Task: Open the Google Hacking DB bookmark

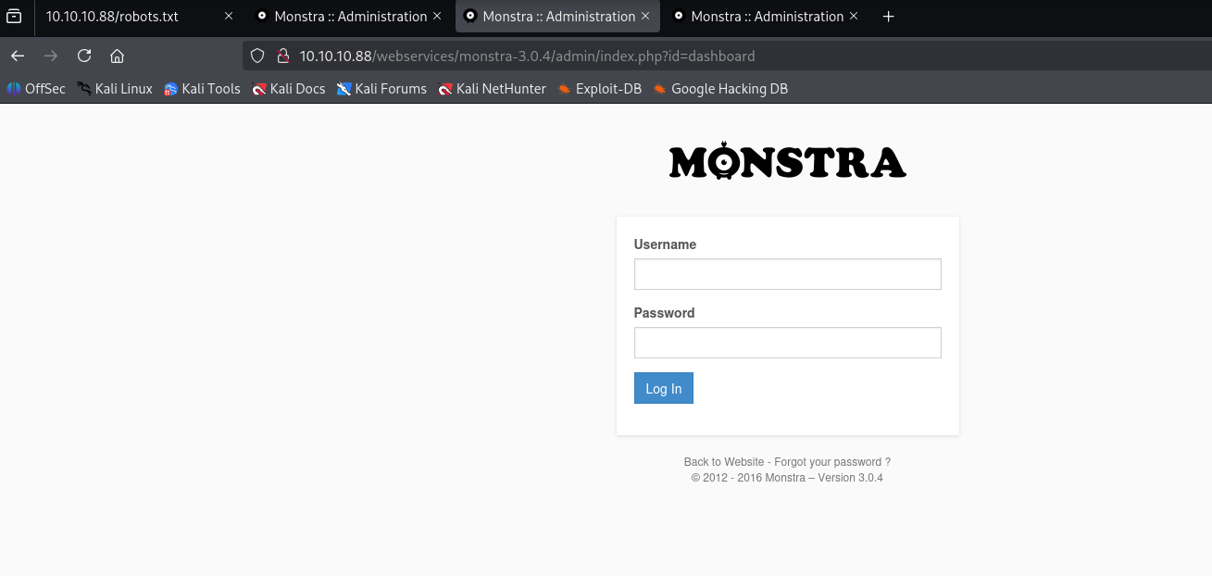Action: [x=720, y=89]
